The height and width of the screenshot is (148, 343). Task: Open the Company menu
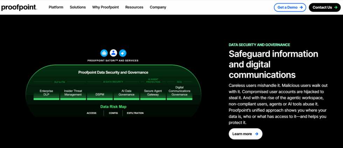coord(158,7)
